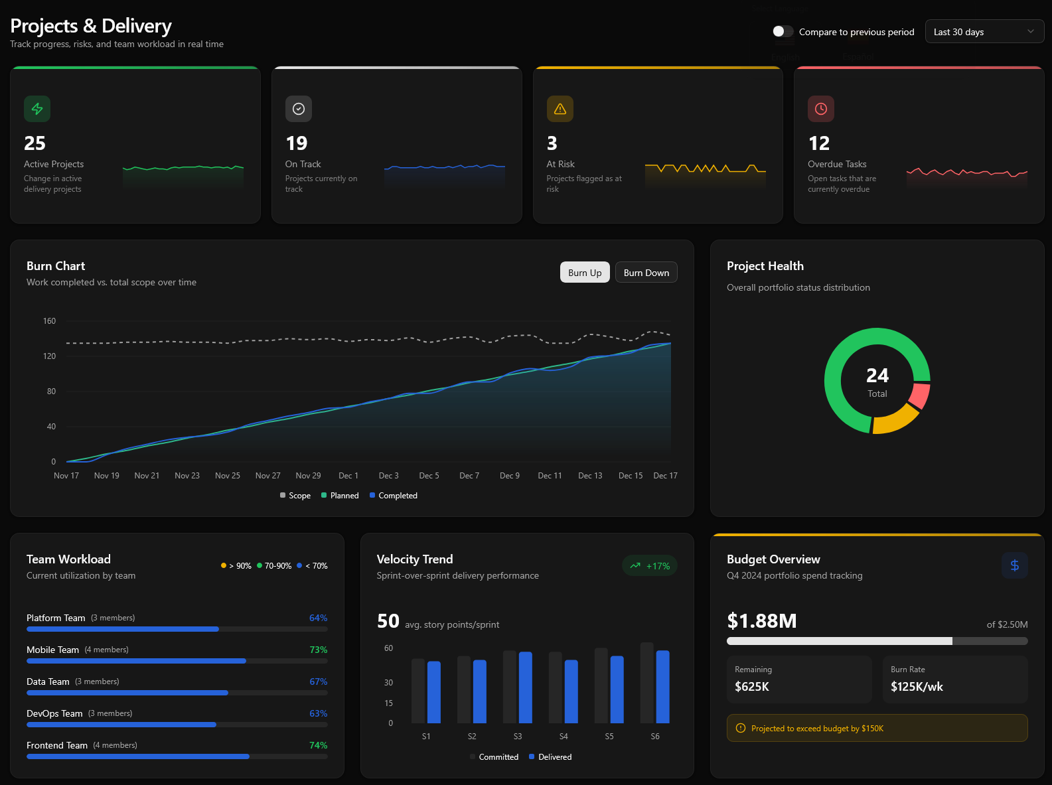This screenshot has width=1052, height=785.
Task: Click the Remaining $625K tile
Action: pos(799,679)
